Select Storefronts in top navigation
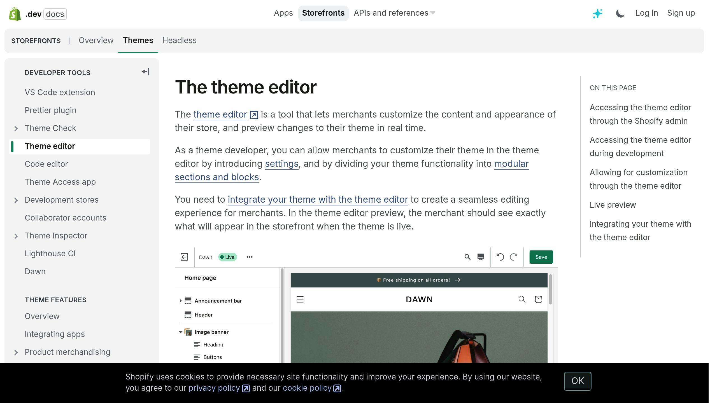Viewport: 717px width, 403px height. [323, 13]
